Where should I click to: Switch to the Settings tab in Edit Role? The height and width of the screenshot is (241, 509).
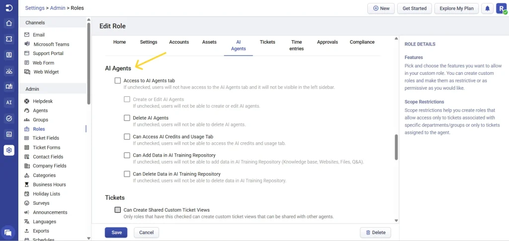pos(149,42)
